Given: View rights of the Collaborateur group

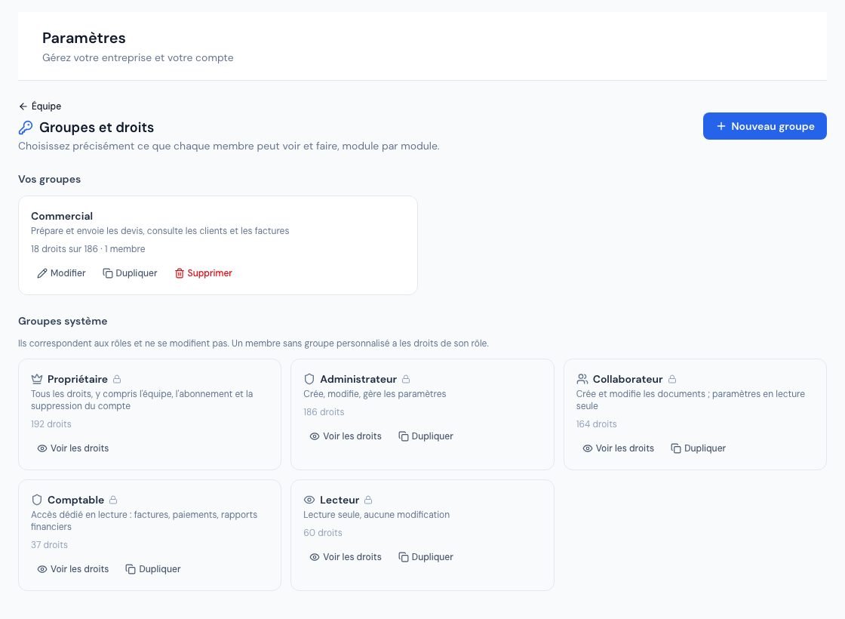Looking at the screenshot, I should point(618,448).
